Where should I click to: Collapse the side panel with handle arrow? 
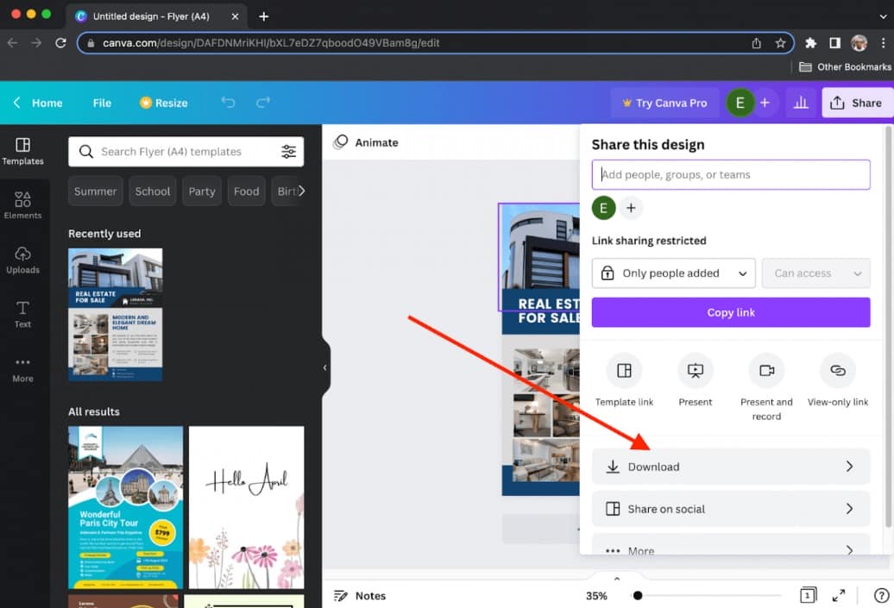pos(325,367)
